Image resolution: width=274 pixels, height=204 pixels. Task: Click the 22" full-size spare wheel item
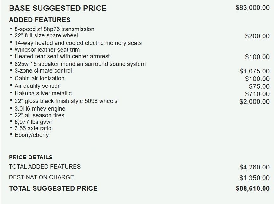click(46, 35)
